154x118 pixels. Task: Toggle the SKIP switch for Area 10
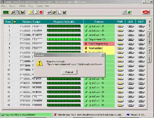pos(141,70)
